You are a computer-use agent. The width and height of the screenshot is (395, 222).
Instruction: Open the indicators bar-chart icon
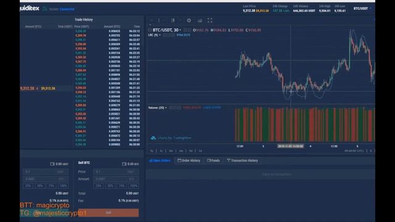point(200,20)
